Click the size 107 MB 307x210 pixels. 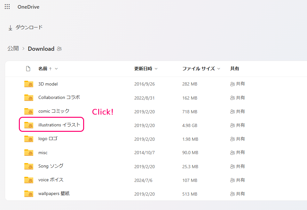coord(190,180)
